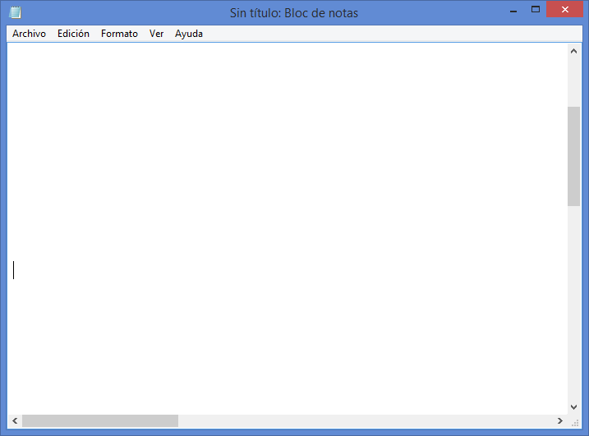Image resolution: width=589 pixels, height=436 pixels.
Task: Click inside the text editing area
Action: [288, 228]
